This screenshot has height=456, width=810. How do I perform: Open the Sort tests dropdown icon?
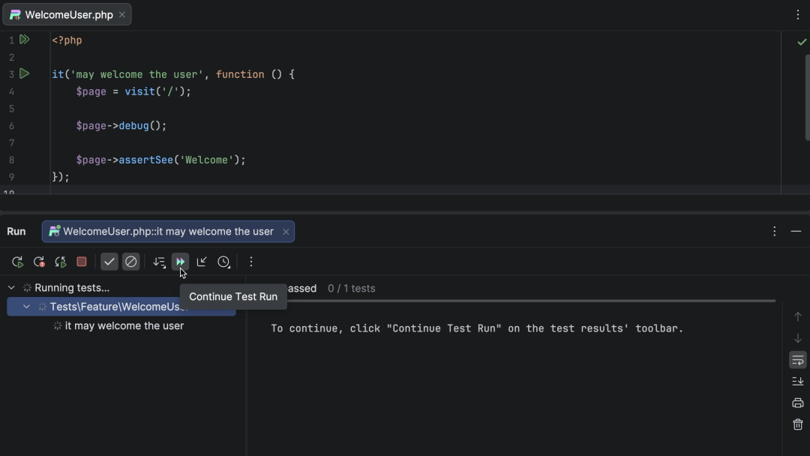tap(159, 262)
